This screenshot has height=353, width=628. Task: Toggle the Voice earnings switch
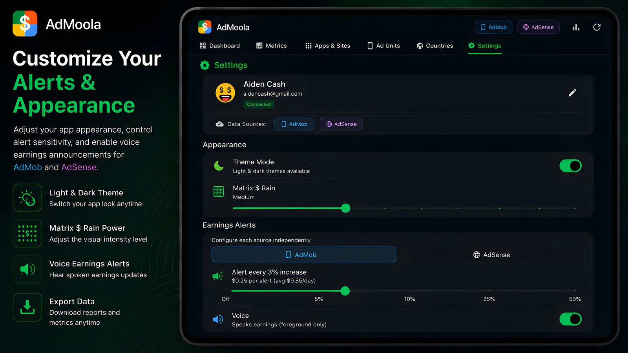click(x=570, y=319)
